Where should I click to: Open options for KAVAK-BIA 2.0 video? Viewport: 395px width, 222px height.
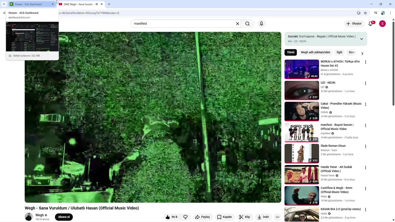[x=365, y=210]
